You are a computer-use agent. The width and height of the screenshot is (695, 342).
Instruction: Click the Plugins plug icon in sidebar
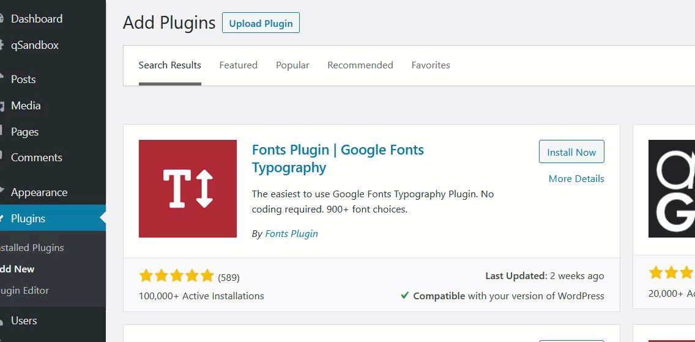tap(2, 219)
